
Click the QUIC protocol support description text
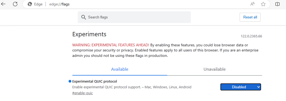[x=132, y=87]
